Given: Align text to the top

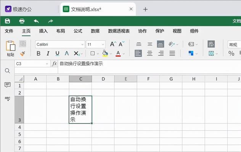Looking at the screenshot, I should point(139,44).
